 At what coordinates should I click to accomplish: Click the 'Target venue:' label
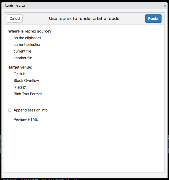click(20, 67)
